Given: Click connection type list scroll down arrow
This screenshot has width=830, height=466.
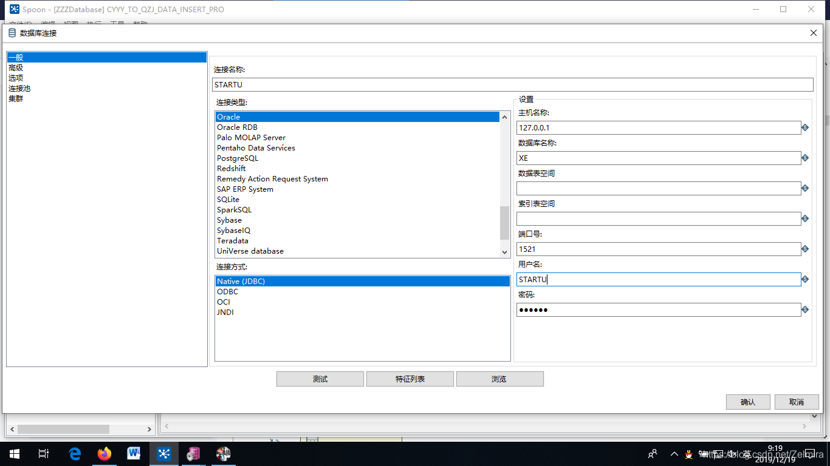Looking at the screenshot, I should (504, 252).
